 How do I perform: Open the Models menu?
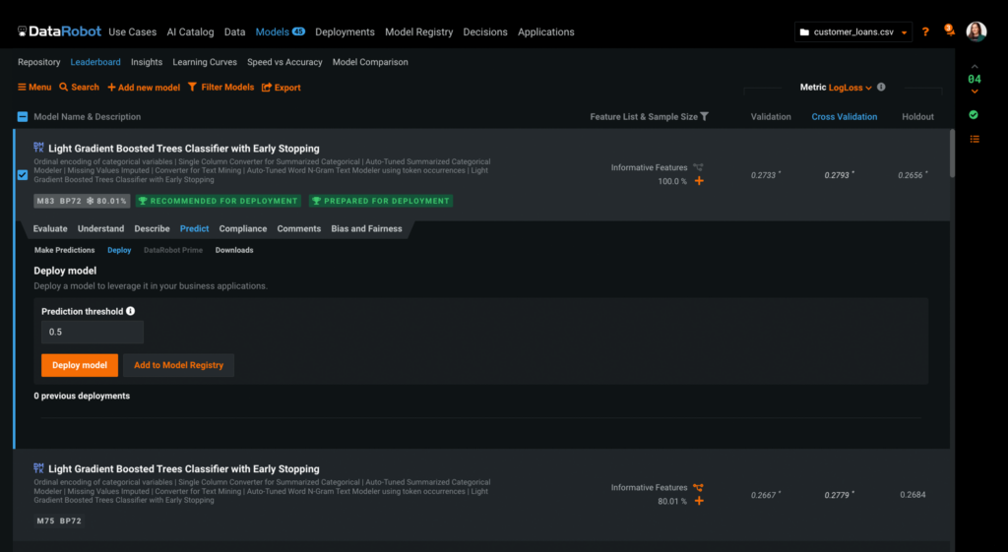pos(280,31)
